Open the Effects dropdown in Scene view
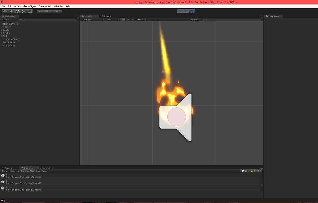Screen dimensions: 318x203 tap(139, 19)
